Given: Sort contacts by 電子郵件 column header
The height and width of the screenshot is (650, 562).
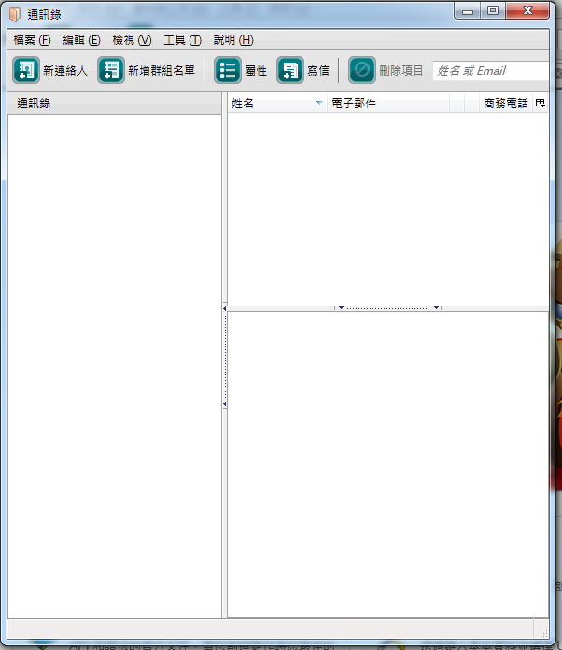Looking at the screenshot, I should pos(388,104).
